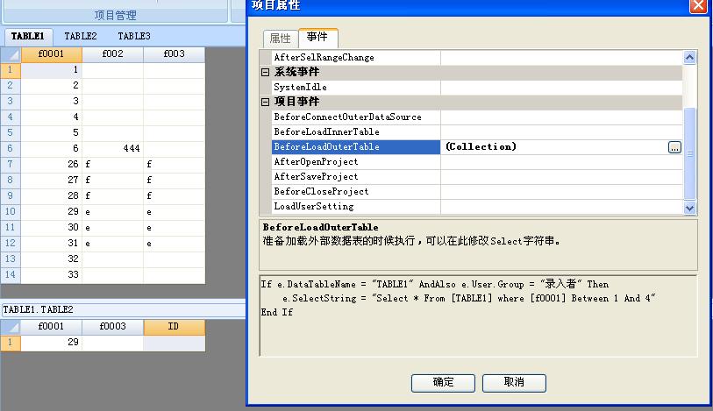The width and height of the screenshot is (713, 411).
Task: Click the ellipsis button for BeforeLoadOuterTable collection
Action: coord(674,147)
